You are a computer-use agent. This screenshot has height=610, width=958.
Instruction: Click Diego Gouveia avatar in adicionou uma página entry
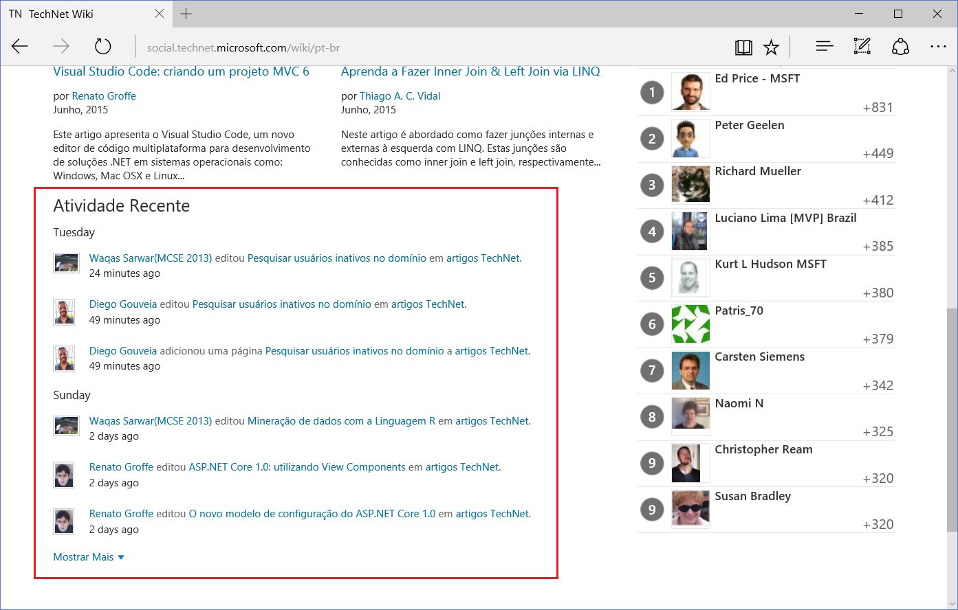(64, 359)
